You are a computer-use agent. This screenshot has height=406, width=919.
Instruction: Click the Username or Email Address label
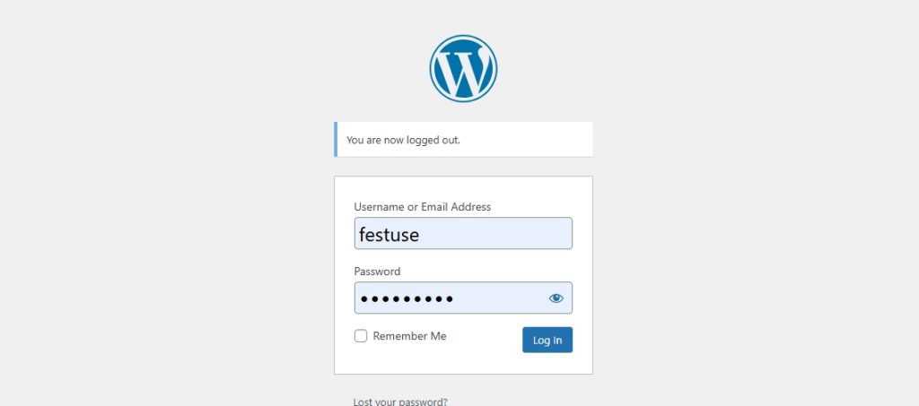(423, 207)
